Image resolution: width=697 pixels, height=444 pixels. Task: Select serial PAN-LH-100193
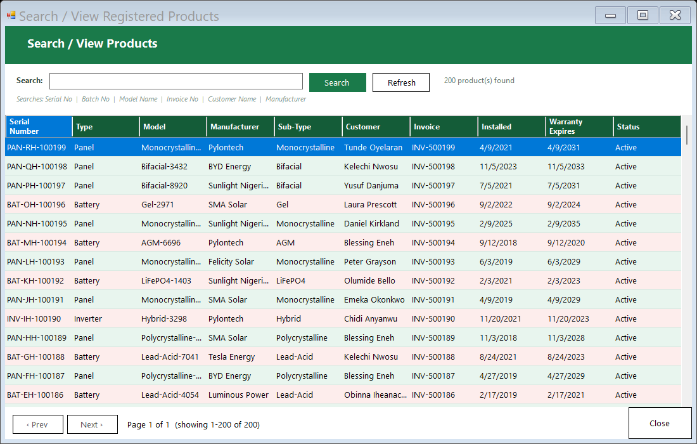[x=35, y=261]
